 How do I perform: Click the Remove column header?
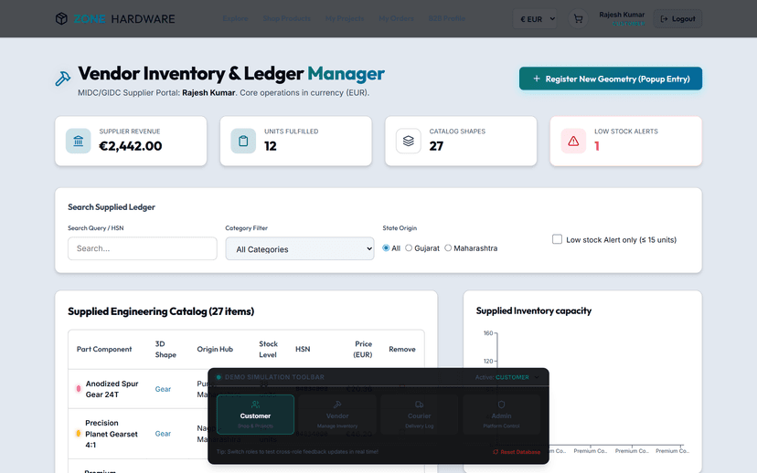[402, 349]
